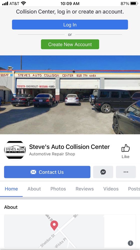Click the Contact Us button
This screenshot has height=250, width=140.
tap(47, 172)
